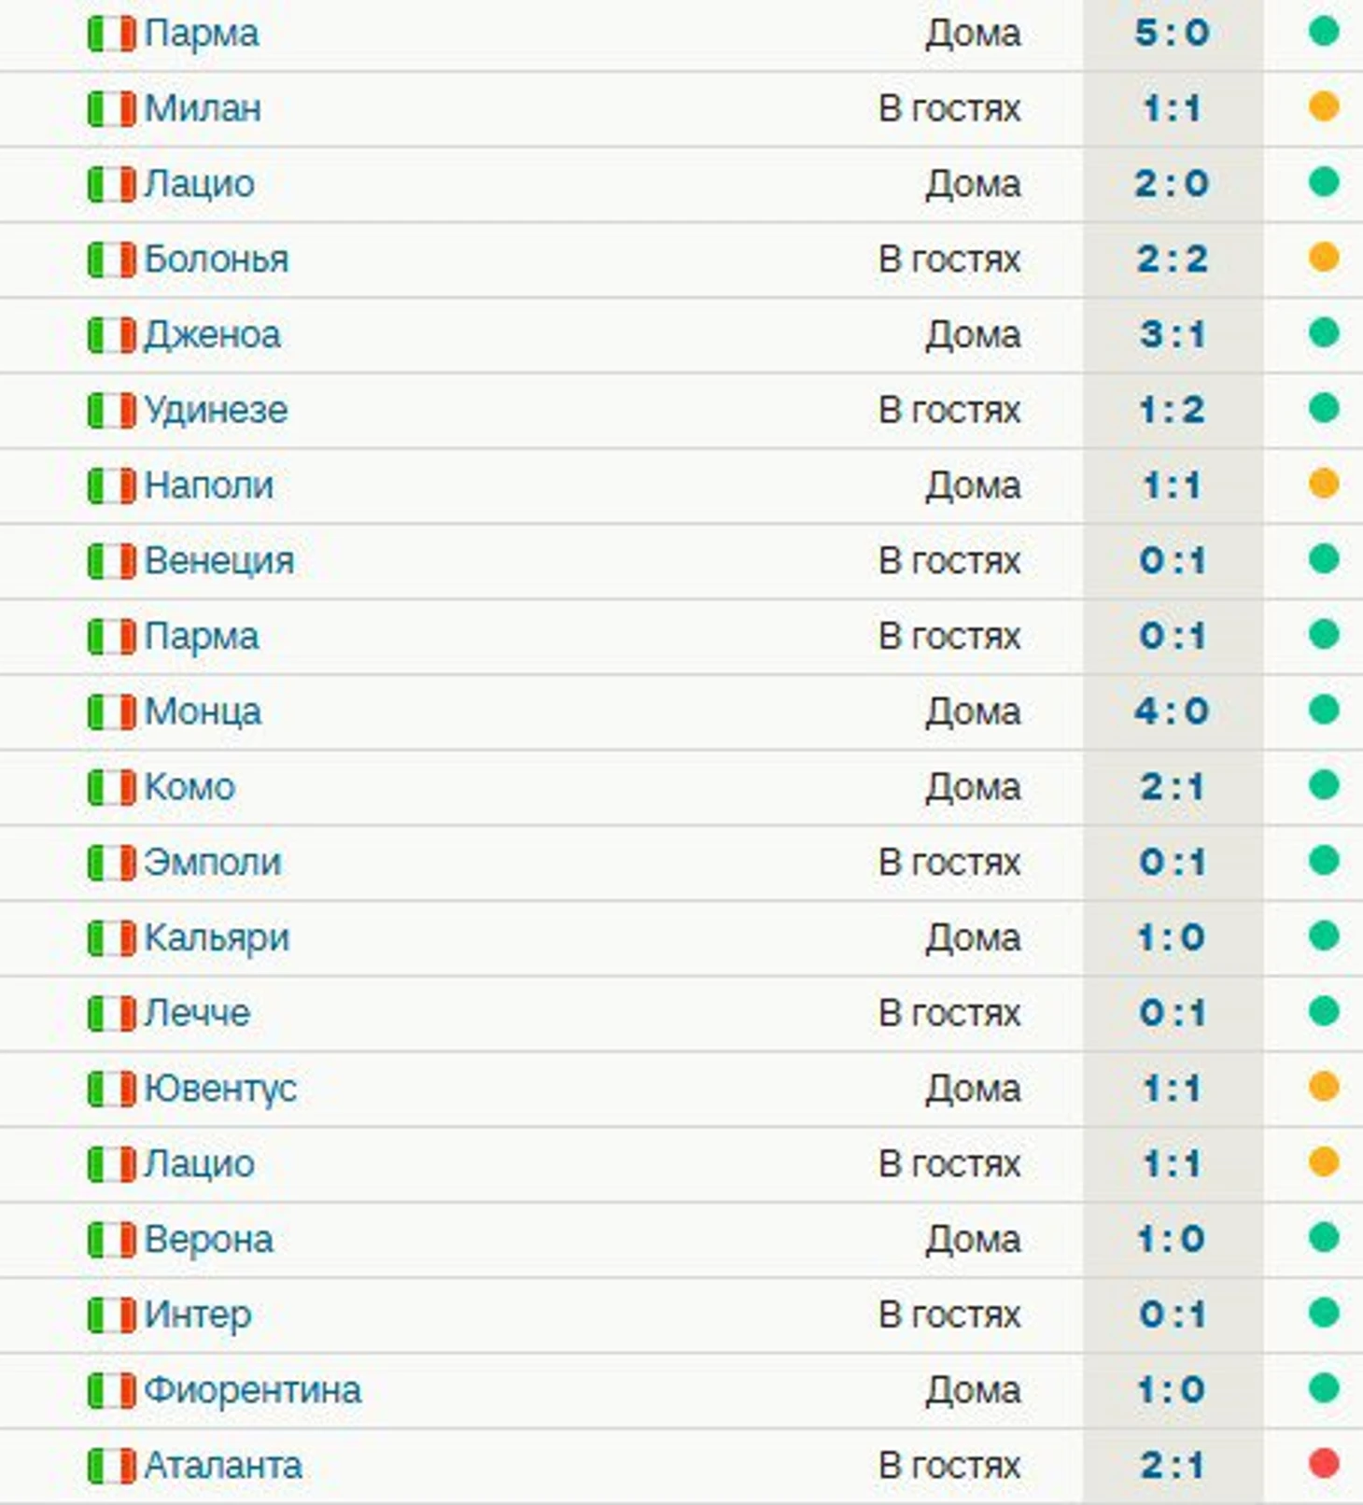
Task: Click the orange dot in Милан row
Action: (1324, 106)
